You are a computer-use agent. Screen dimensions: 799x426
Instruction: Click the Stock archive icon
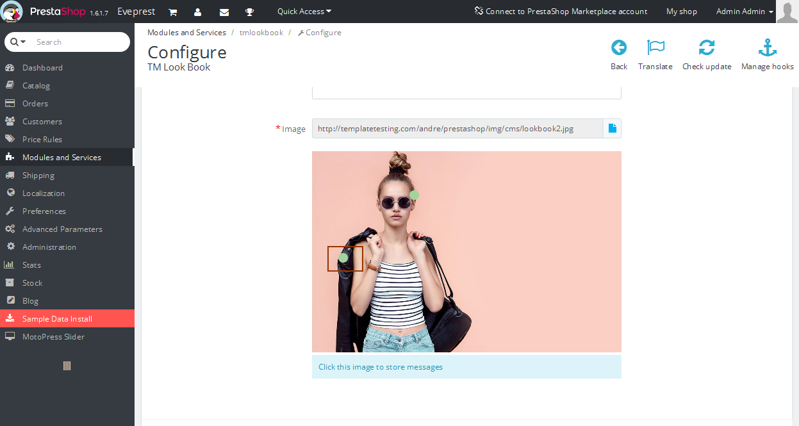click(x=10, y=283)
